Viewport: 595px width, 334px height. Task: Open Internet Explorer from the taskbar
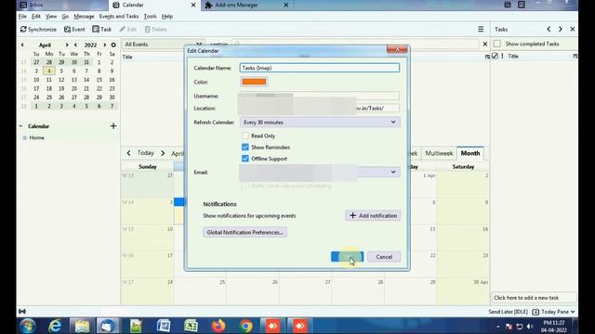[55, 326]
